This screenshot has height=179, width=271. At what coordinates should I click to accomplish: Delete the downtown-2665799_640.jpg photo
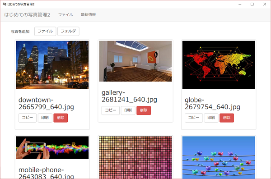(x=61, y=118)
